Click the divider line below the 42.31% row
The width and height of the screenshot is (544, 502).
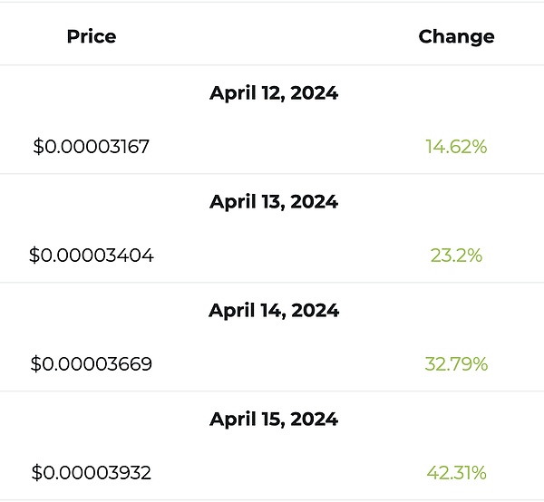point(272,499)
